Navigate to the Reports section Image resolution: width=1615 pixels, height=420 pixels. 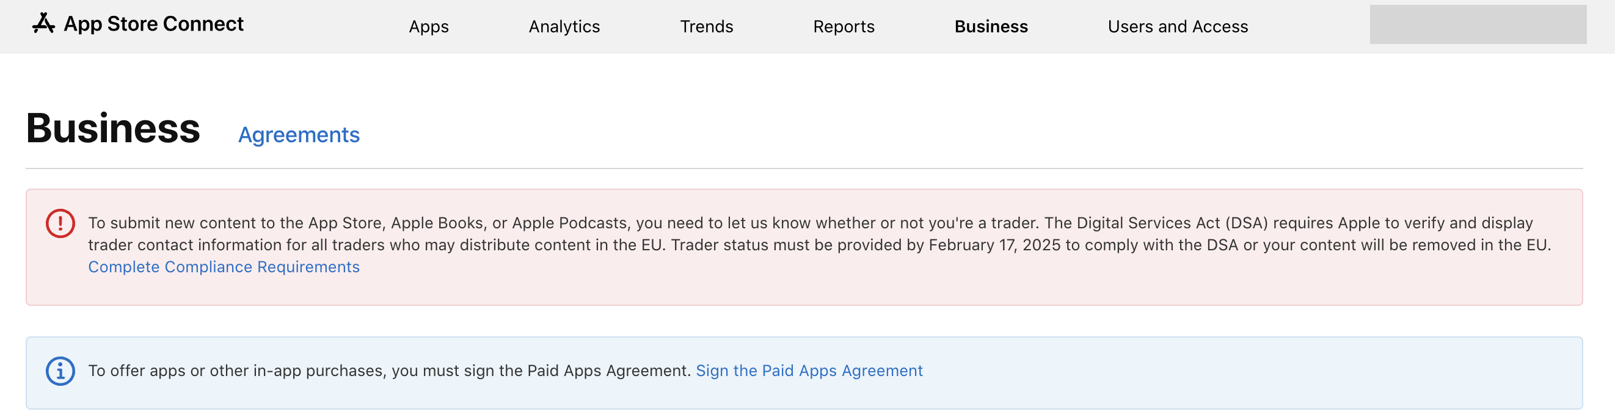(x=844, y=26)
